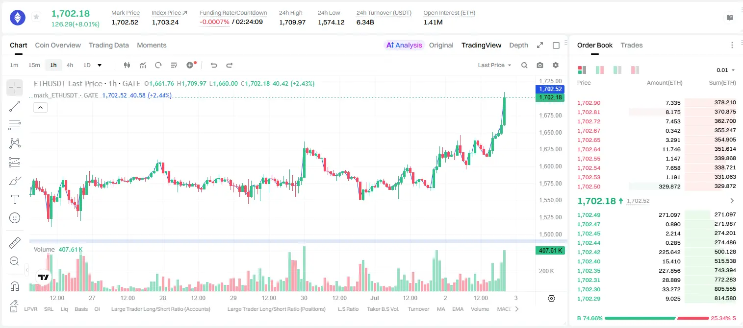The height and width of the screenshot is (328, 743).
Task: Switch to the Trades tab
Action: pyautogui.click(x=632, y=45)
